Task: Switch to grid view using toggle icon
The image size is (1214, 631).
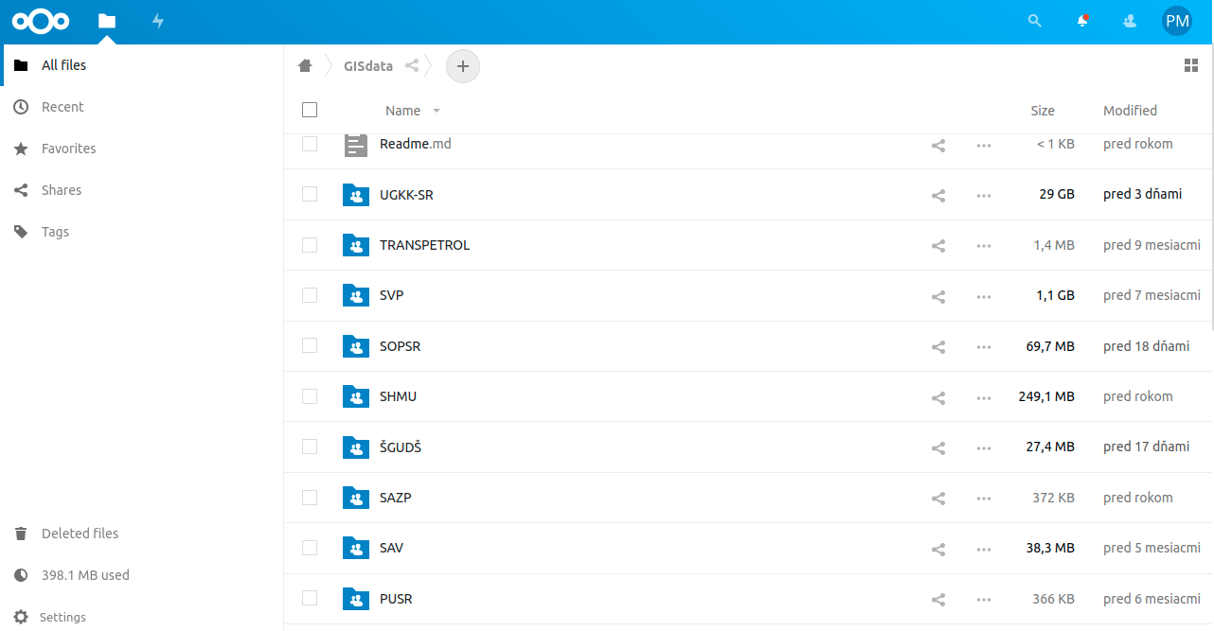Action: tap(1191, 65)
